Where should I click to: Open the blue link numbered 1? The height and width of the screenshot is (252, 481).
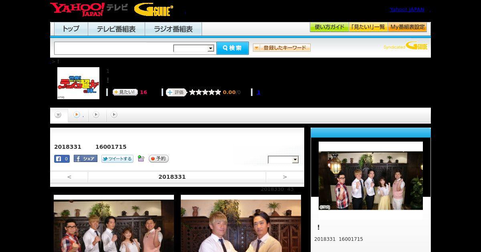tap(259, 92)
